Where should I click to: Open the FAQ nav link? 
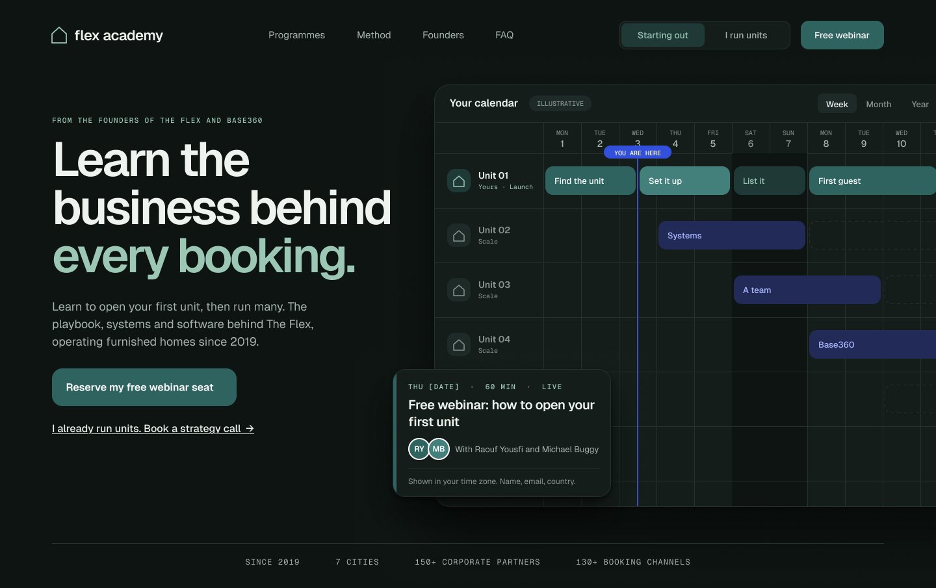(x=504, y=35)
